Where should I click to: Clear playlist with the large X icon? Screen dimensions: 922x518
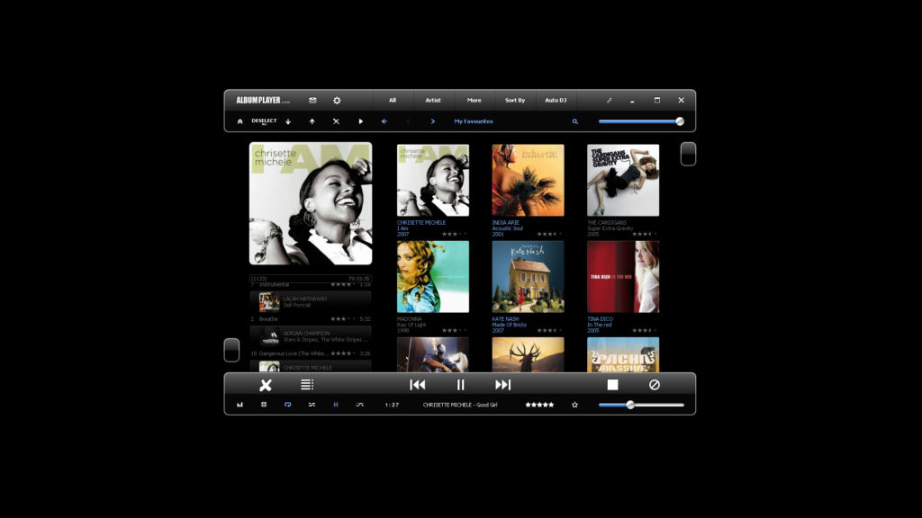coord(266,385)
